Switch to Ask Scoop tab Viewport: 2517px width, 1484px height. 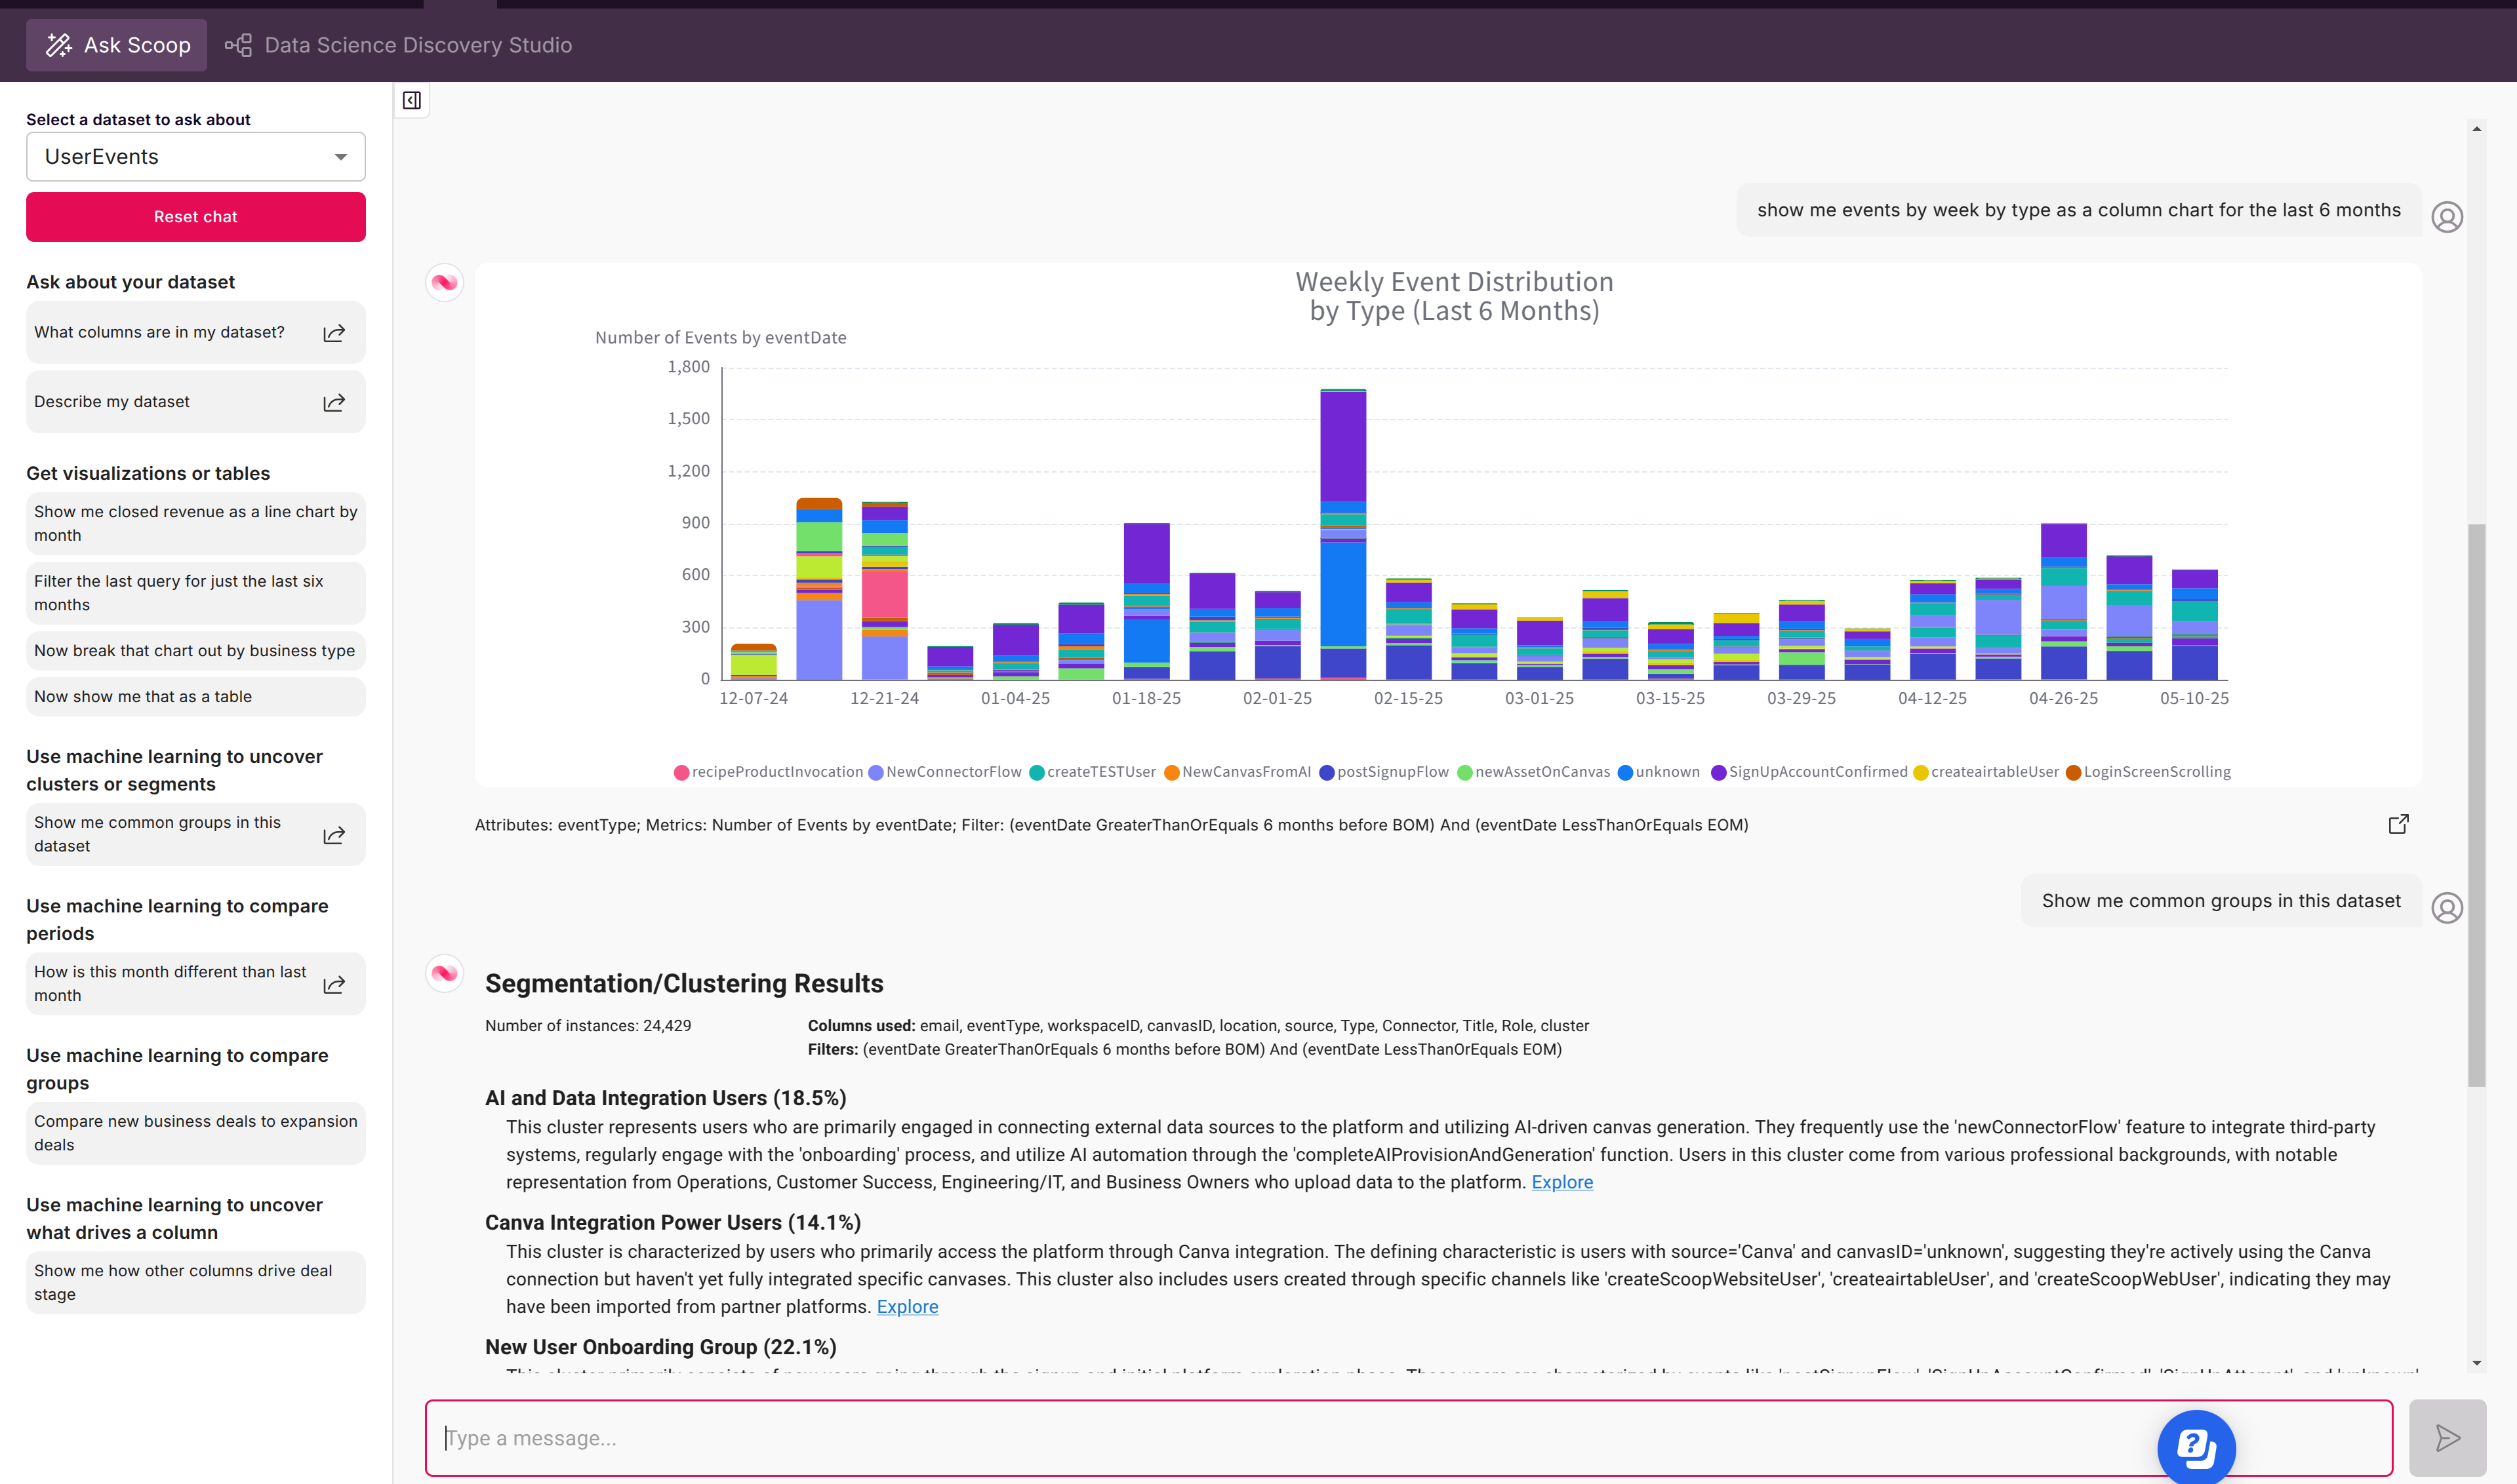(x=117, y=45)
